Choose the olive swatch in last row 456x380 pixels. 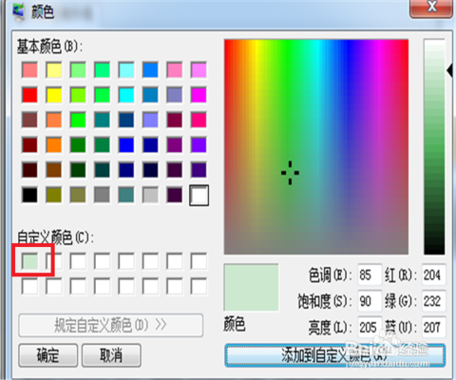tap(54, 195)
